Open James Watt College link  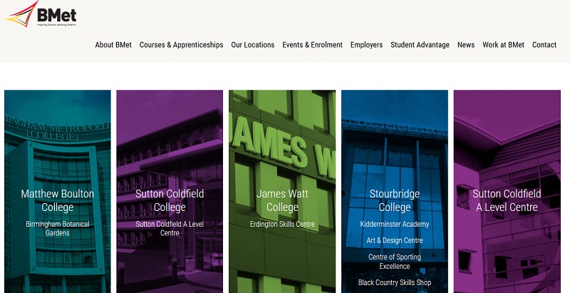tap(282, 200)
